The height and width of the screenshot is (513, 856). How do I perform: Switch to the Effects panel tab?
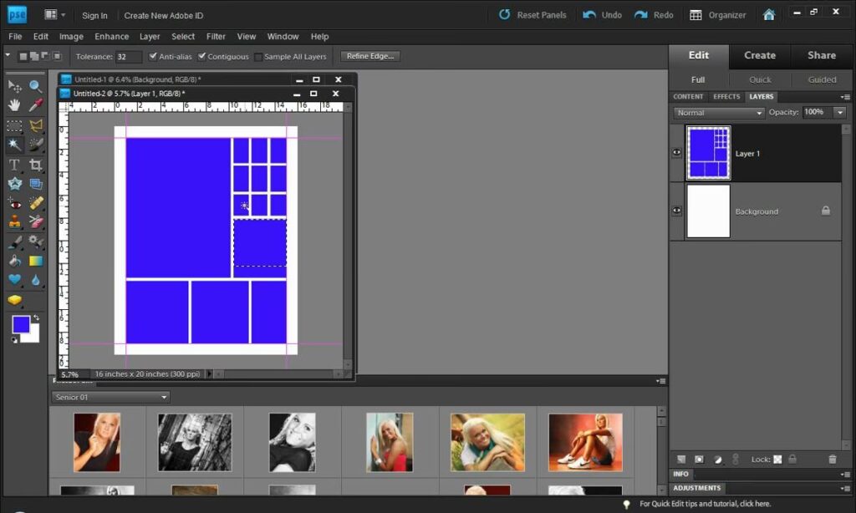(x=726, y=97)
